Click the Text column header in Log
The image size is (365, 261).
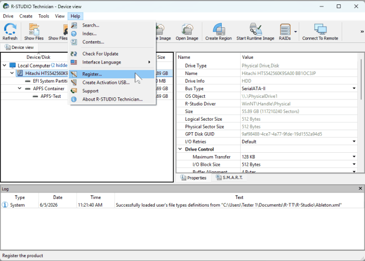(x=240, y=197)
